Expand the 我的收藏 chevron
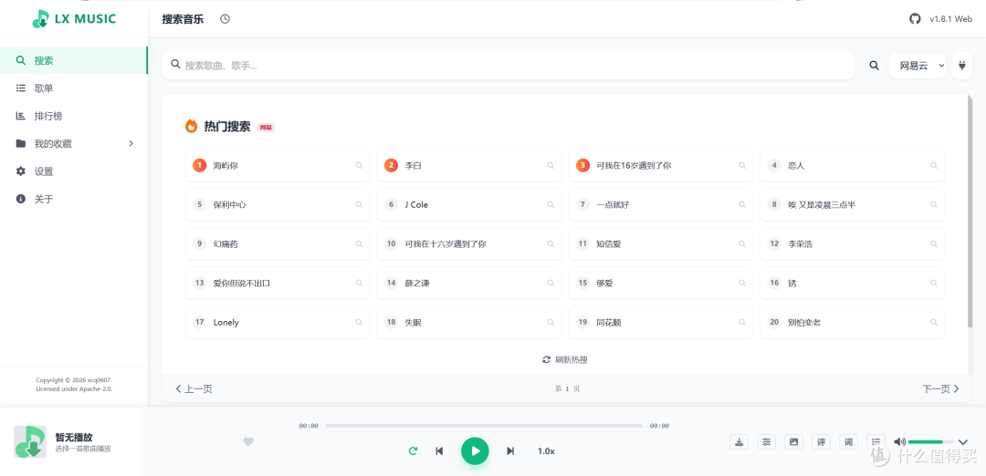The image size is (986, 476). point(131,144)
